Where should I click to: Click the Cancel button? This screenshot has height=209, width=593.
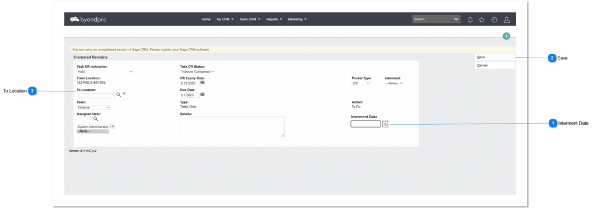click(x=495, y=65)
